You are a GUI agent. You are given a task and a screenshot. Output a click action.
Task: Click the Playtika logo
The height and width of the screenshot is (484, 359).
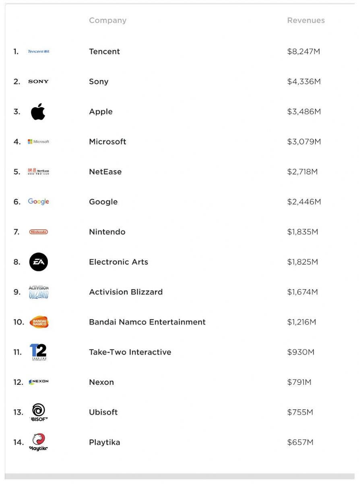[39, 442]
